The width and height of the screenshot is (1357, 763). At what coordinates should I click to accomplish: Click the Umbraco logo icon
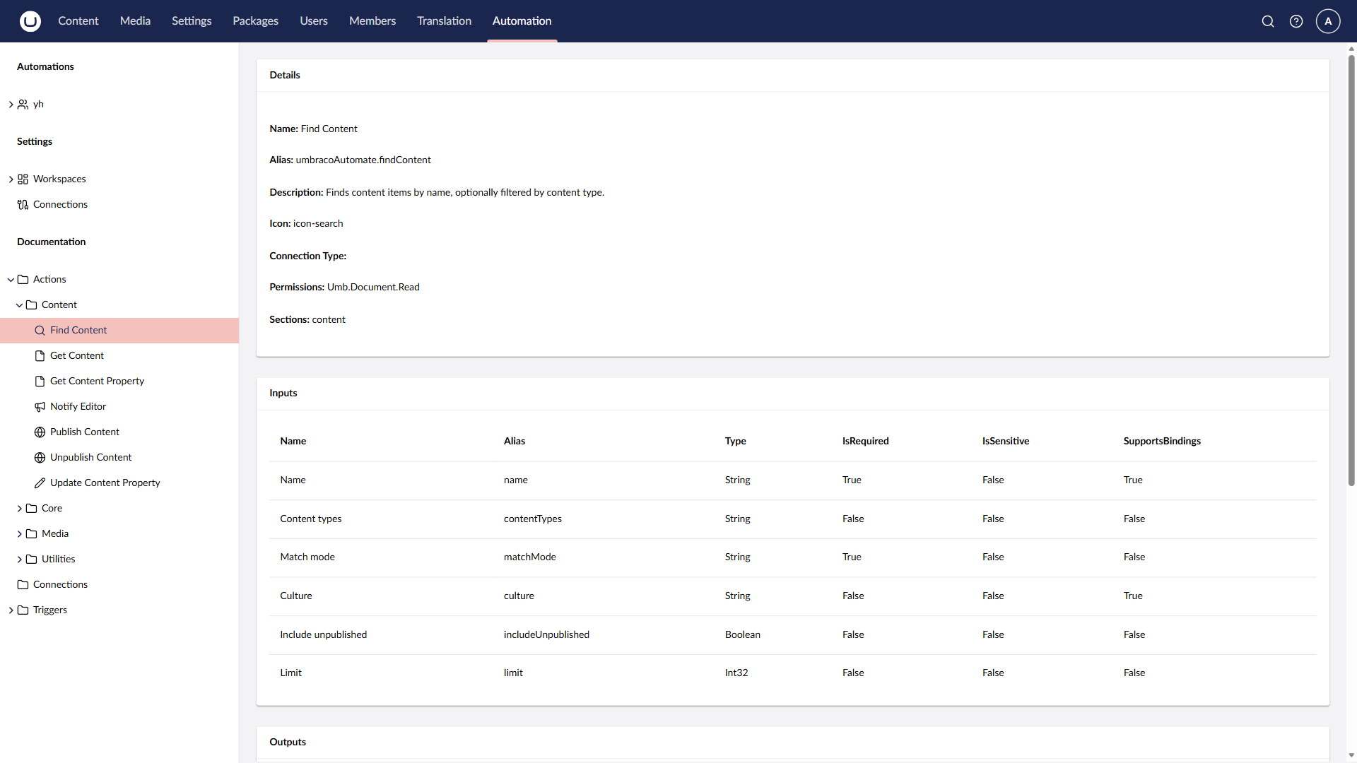coord(30,21)
